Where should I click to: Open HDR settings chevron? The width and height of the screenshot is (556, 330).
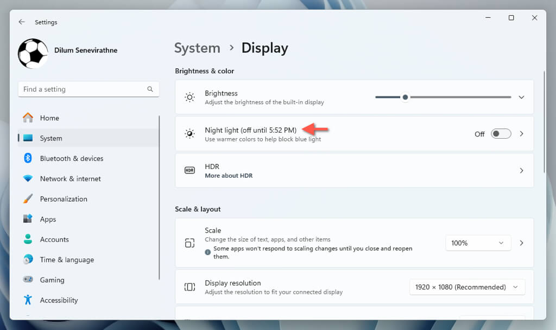521,171
